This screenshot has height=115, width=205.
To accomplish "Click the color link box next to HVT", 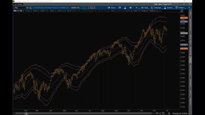I will click(176, 4).
